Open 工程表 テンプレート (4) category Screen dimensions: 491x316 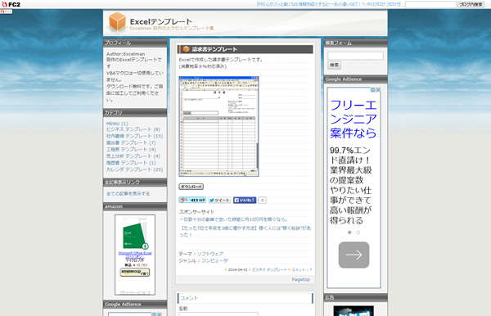point(131,149)
